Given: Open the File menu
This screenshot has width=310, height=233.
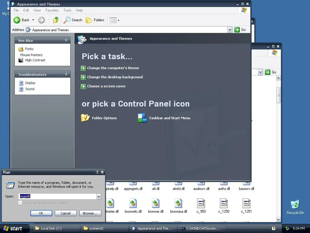Looking at the screenshot, I should [16, 10].
